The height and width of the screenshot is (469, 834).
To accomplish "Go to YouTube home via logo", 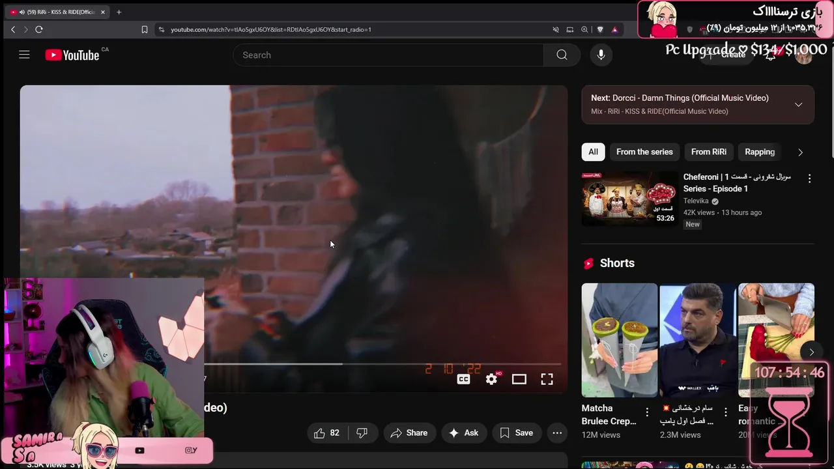I will pos(72,55).
